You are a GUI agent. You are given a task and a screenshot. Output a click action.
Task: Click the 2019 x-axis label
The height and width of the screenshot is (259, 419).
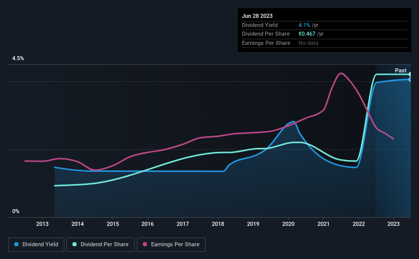(253, 224)
